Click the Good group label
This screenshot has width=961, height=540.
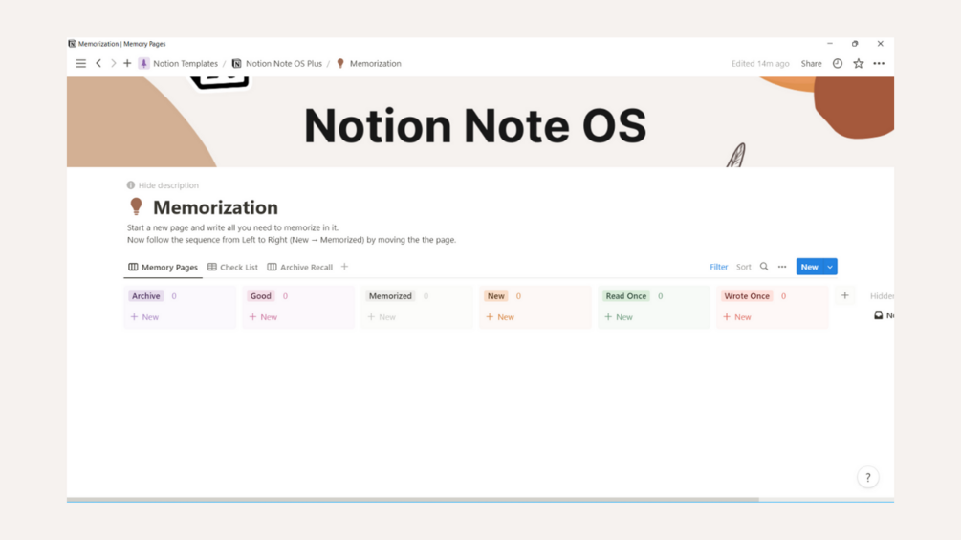[x=260, y=295]
